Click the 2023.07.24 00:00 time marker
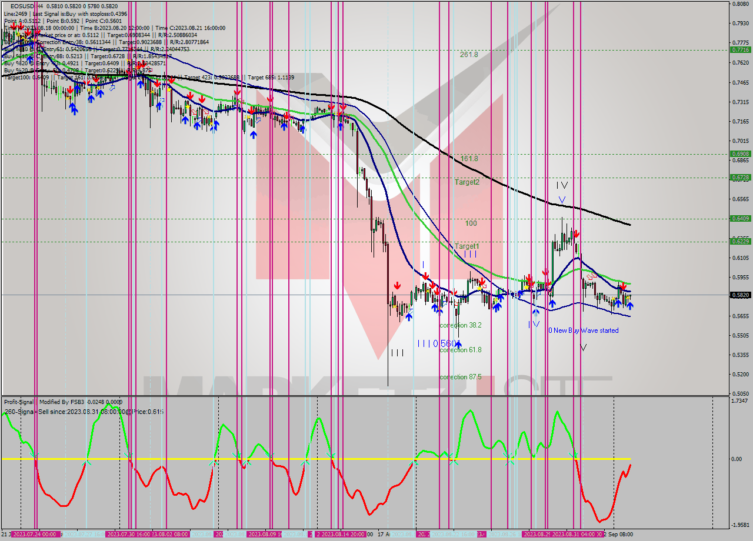 pyautogui.click(x=36, y=535)
